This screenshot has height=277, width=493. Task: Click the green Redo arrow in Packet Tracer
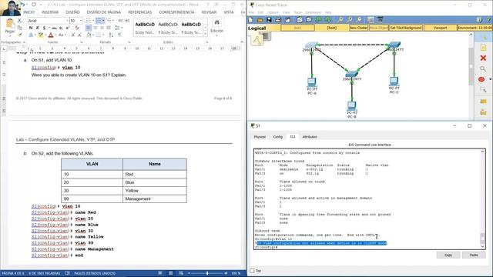coord(327,20)
